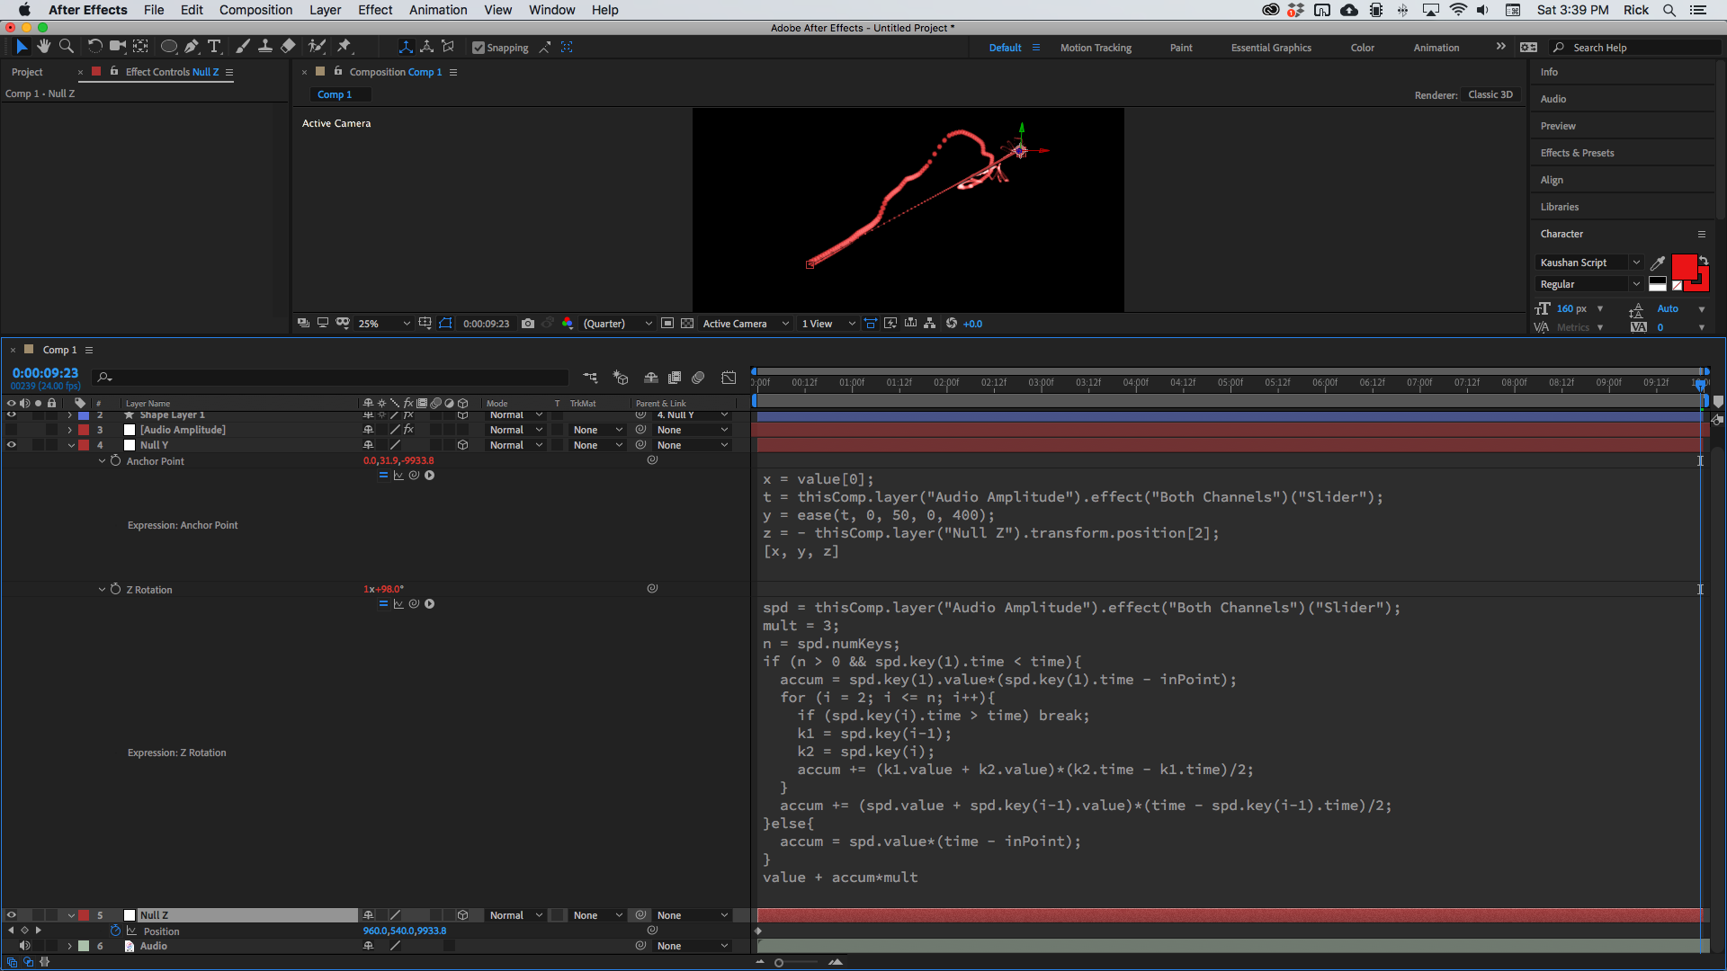Activate the Hand tool
Viewport: 1727px width, 971px height.
click(x=42, y=46)
